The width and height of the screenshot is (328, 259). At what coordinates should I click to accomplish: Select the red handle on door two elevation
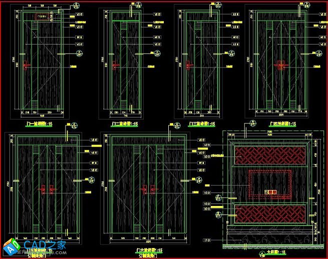tap(115, 65)
